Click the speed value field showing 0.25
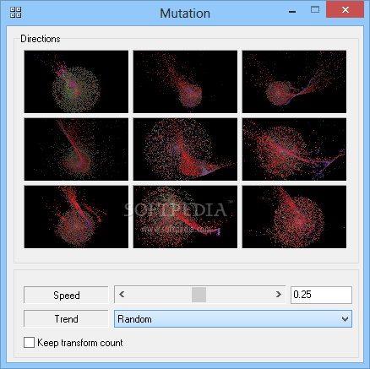 pos(321,295)
